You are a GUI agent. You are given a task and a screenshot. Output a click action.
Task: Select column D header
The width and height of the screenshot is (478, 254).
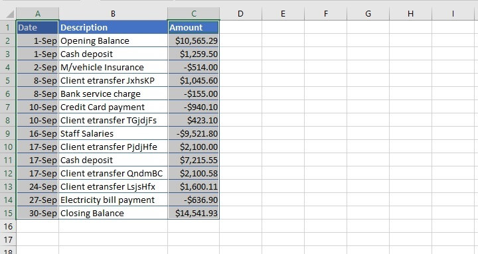[x=240, y=14]
